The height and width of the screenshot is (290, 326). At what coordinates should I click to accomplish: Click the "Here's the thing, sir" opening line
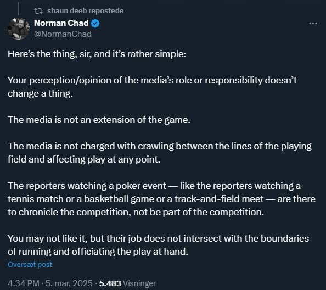(x=97, y=54)
